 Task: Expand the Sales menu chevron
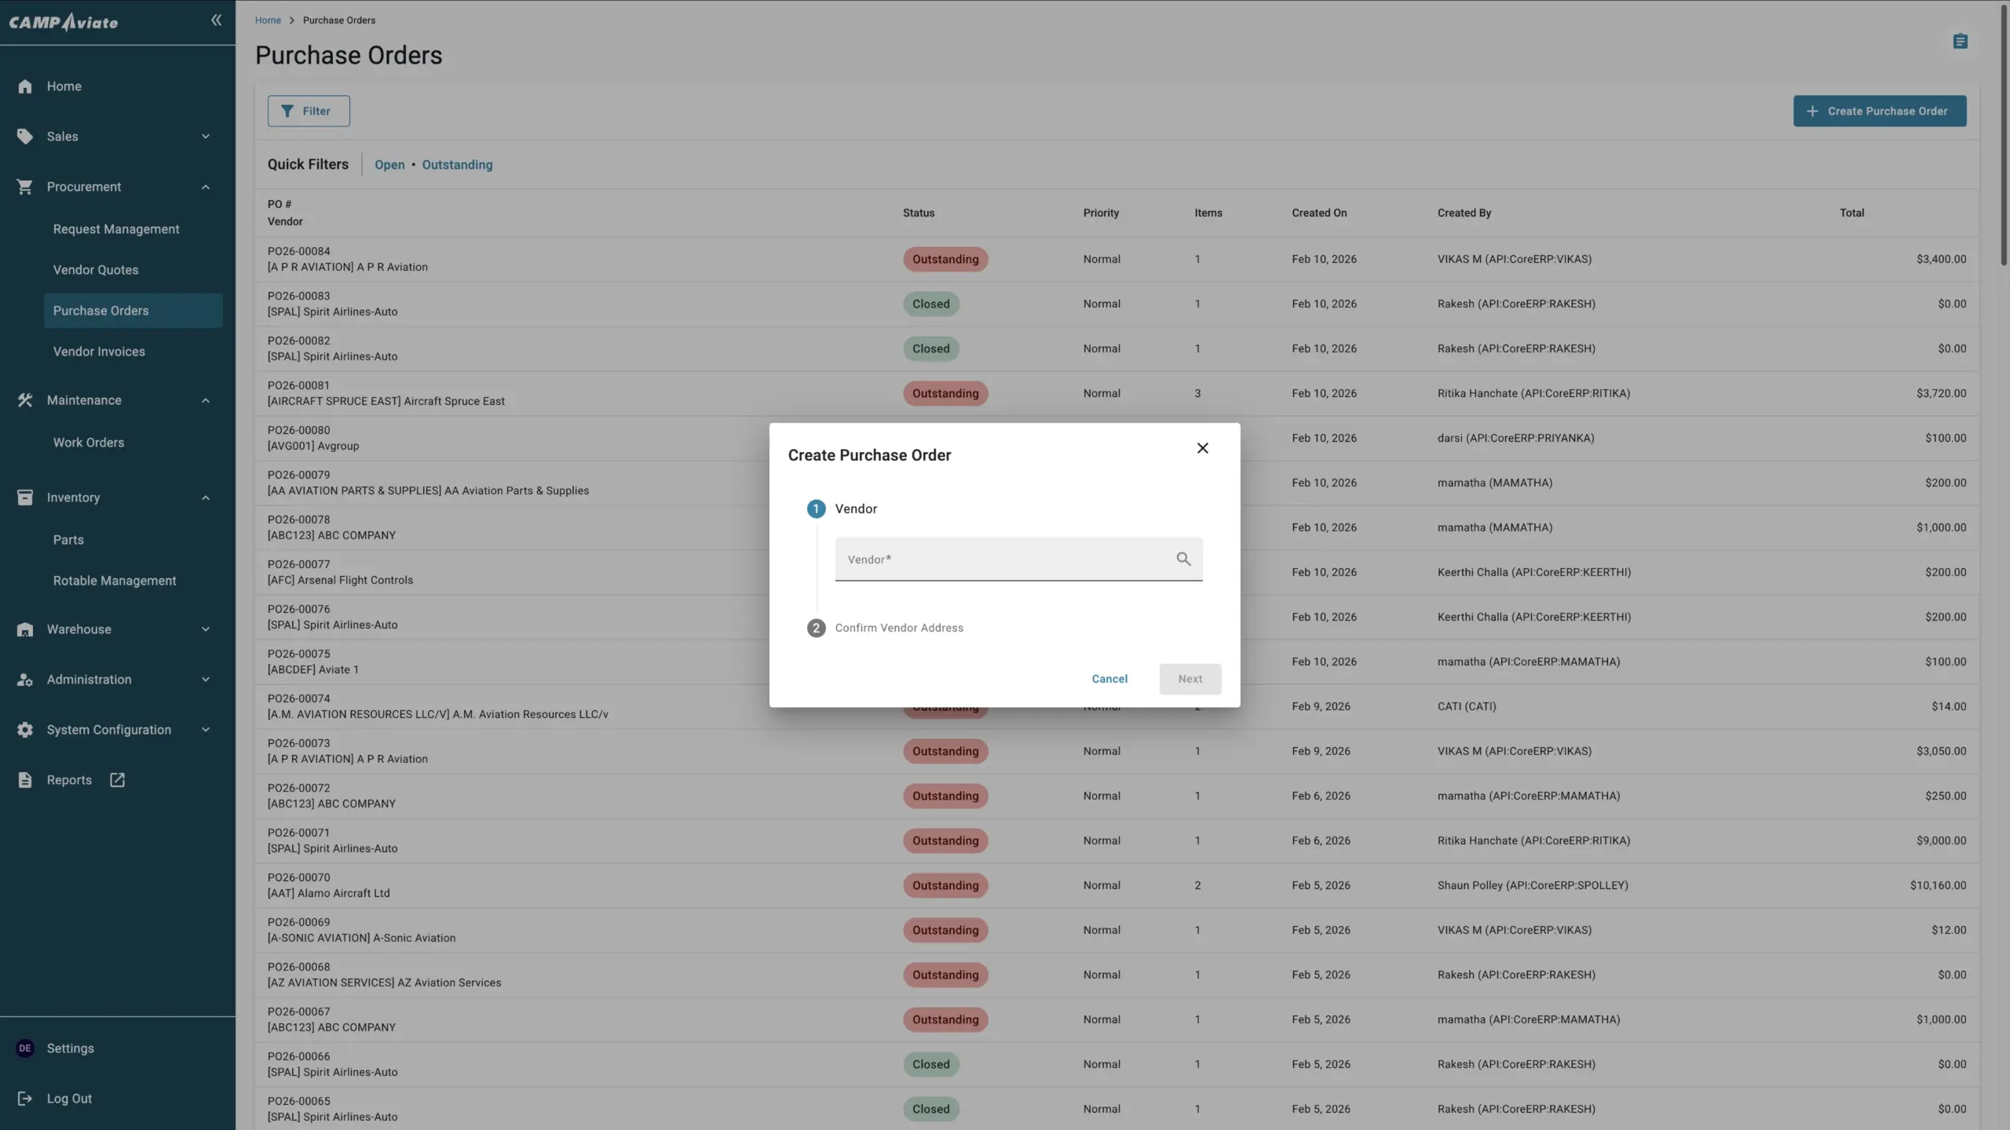click(206, 137)
